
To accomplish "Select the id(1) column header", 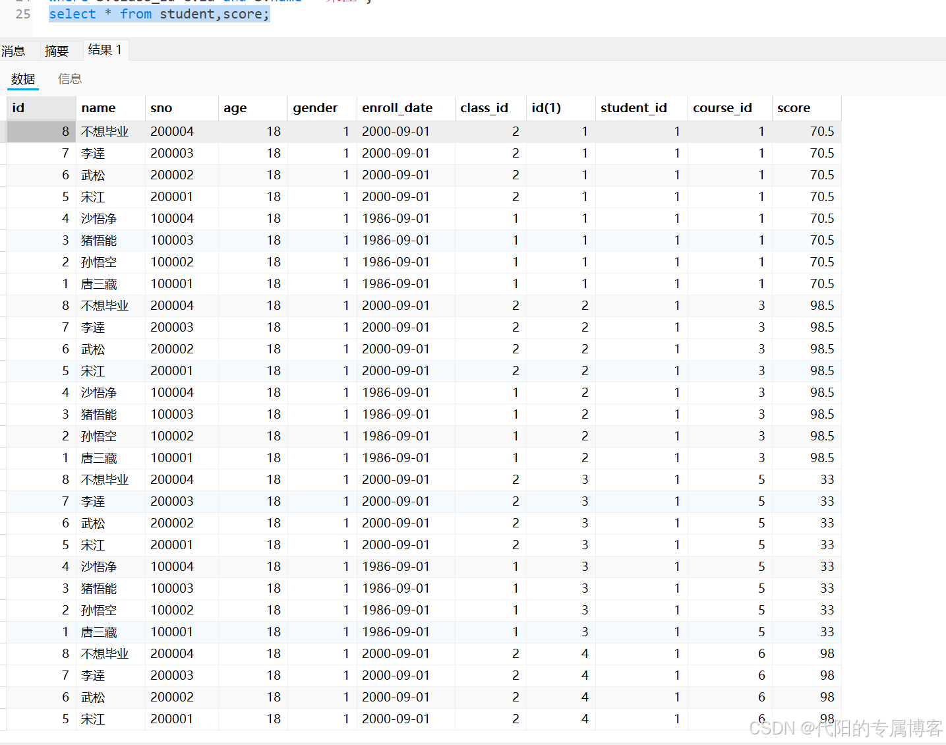I will point(560,108).
